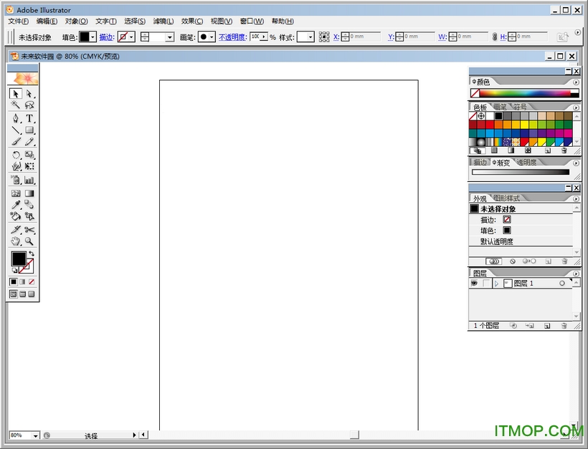Open the 对象(O) menu
Screen dimensions: 588x449
(x=76, y=21)
